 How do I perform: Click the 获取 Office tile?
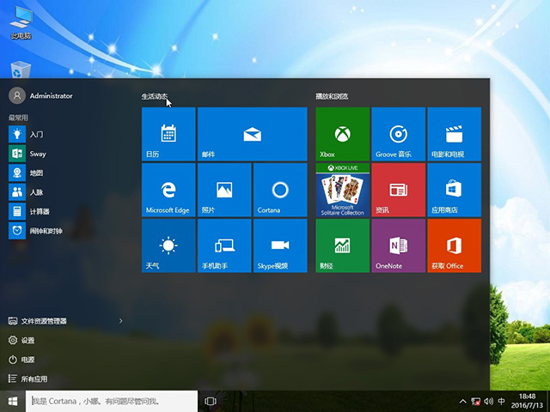pos(454,245)
